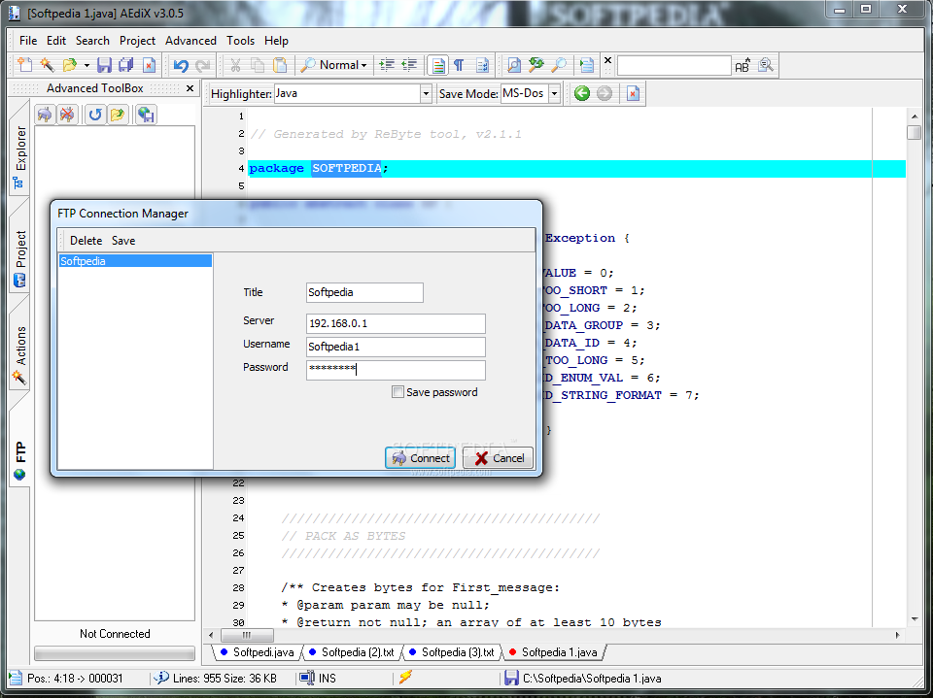Open the Edit menu

(x=56, y=41)
